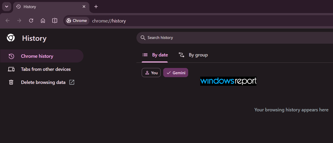Switch to the By date tab
The width and height of the screenshot is (333, 143).
point(155,55)
